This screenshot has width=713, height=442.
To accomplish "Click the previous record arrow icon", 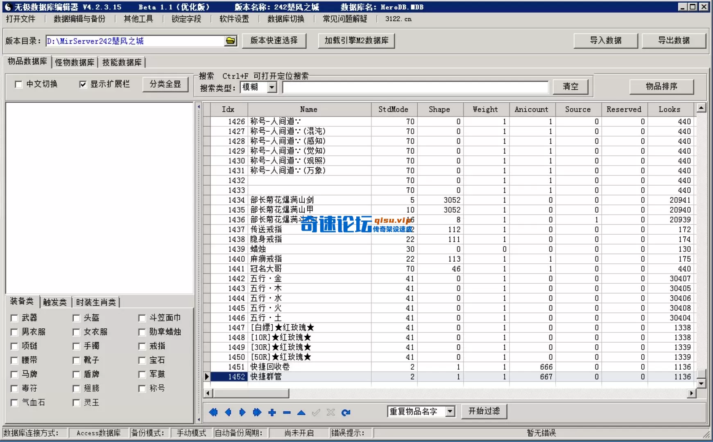I will coord(228,413).
